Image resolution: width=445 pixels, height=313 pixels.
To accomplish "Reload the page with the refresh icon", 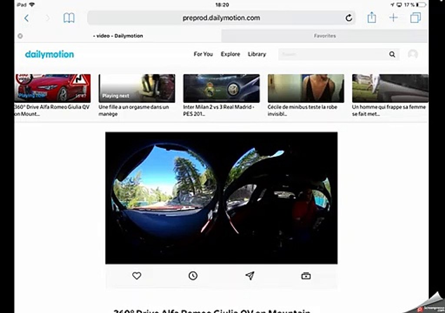I will (x=349, y=18).
